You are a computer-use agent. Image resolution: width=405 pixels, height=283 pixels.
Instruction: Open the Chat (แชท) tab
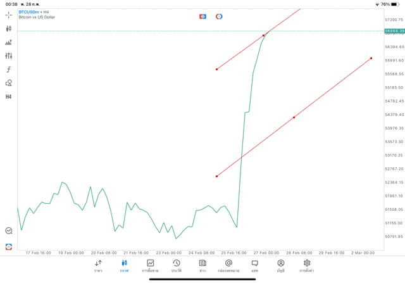point(254,266)
